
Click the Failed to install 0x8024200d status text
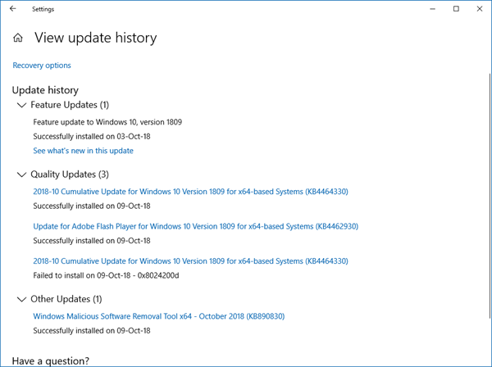pos(106,275)
